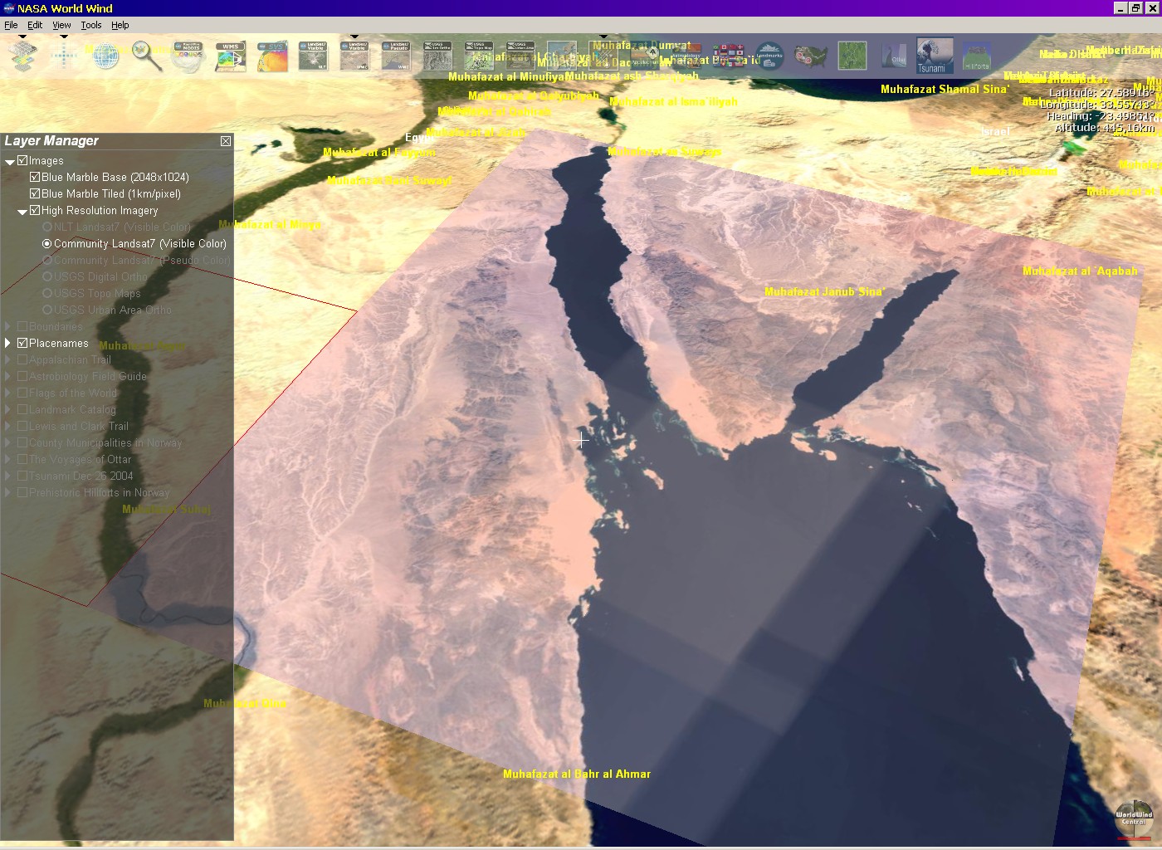Expand the Prehistoric Hillforts in Norway node
This screenshot has width=1162, height=850.
tap(8, 492)
